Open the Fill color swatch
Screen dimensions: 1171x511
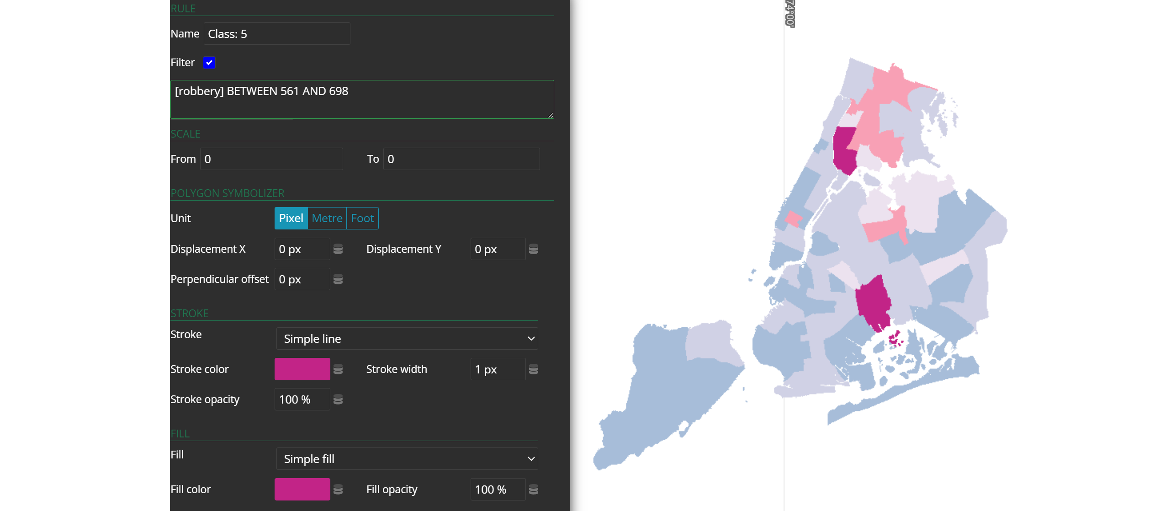coord(302,490)
